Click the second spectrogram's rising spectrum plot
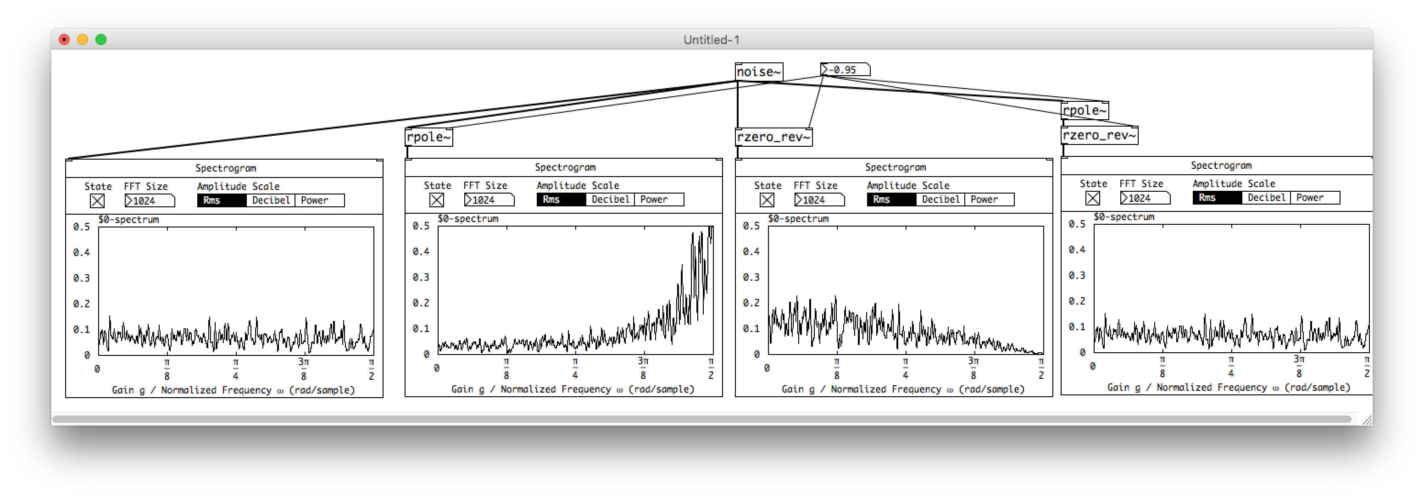1424x499 pixels. point(575,290)
